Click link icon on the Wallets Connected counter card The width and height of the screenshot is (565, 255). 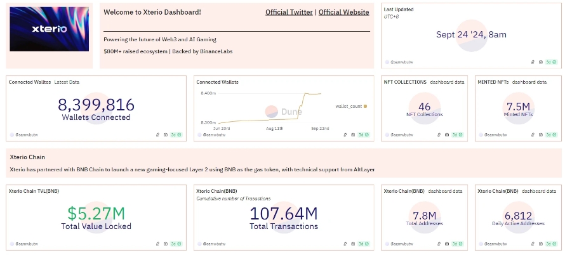157,134
